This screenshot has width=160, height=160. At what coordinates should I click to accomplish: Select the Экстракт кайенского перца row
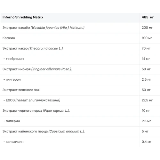80,132
